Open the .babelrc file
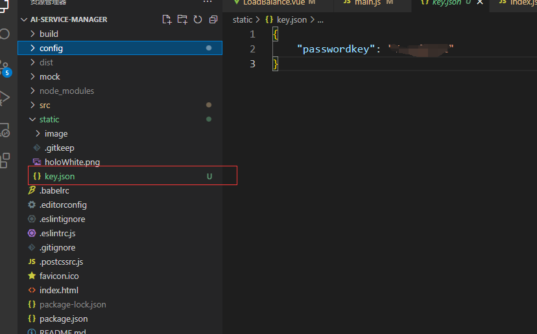 [120, 191]
